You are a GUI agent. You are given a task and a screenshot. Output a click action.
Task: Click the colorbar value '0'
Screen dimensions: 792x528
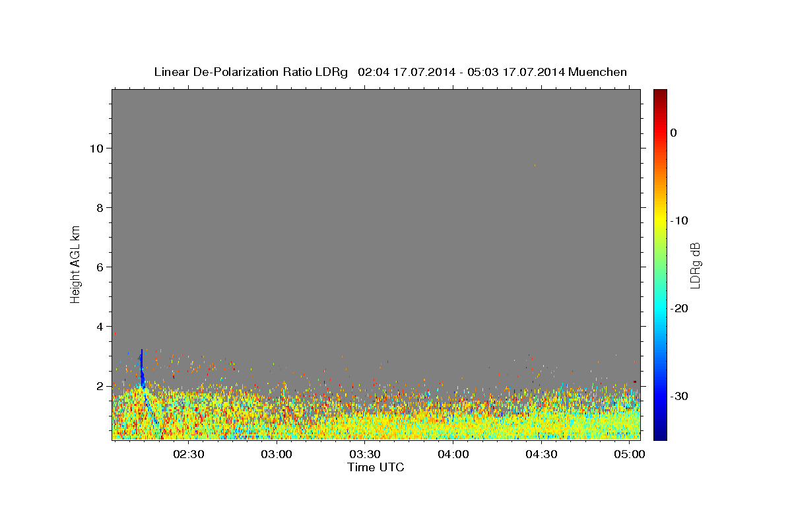[x=674, y=133]
